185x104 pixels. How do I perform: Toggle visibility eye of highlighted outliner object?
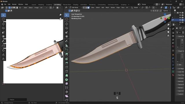180,20
